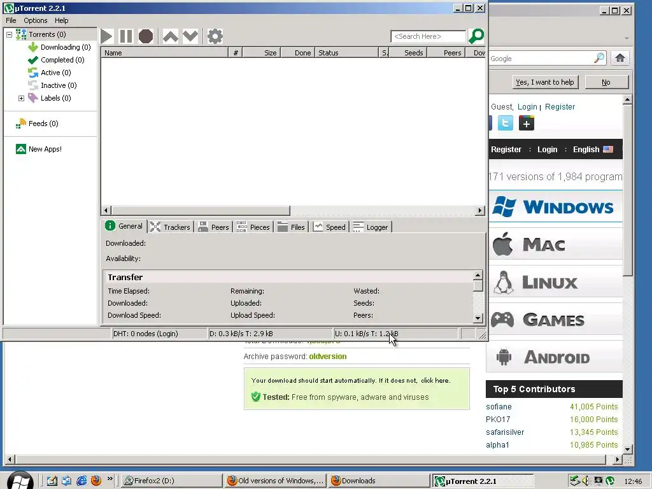Open the Mac category on webpage

tap(555, 244)
